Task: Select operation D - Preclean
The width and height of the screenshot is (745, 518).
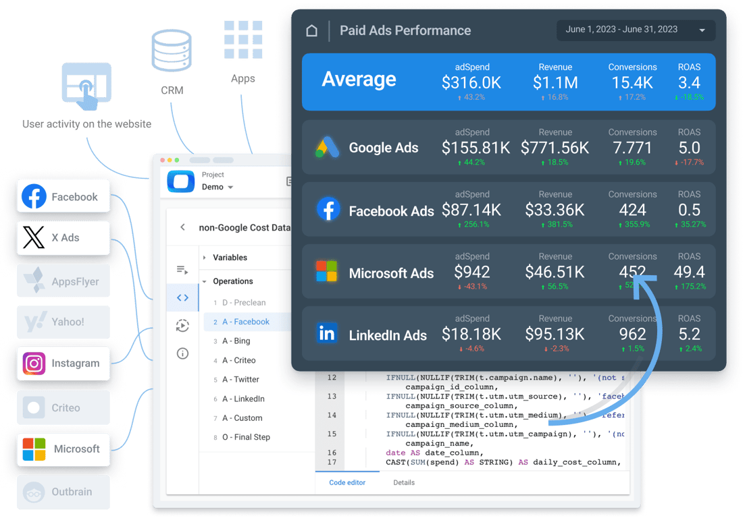Action: 244,303
